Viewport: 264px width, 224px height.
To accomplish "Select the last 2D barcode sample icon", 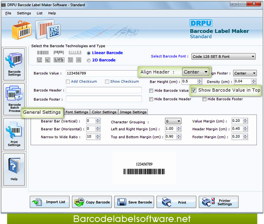I will (79, 60).
